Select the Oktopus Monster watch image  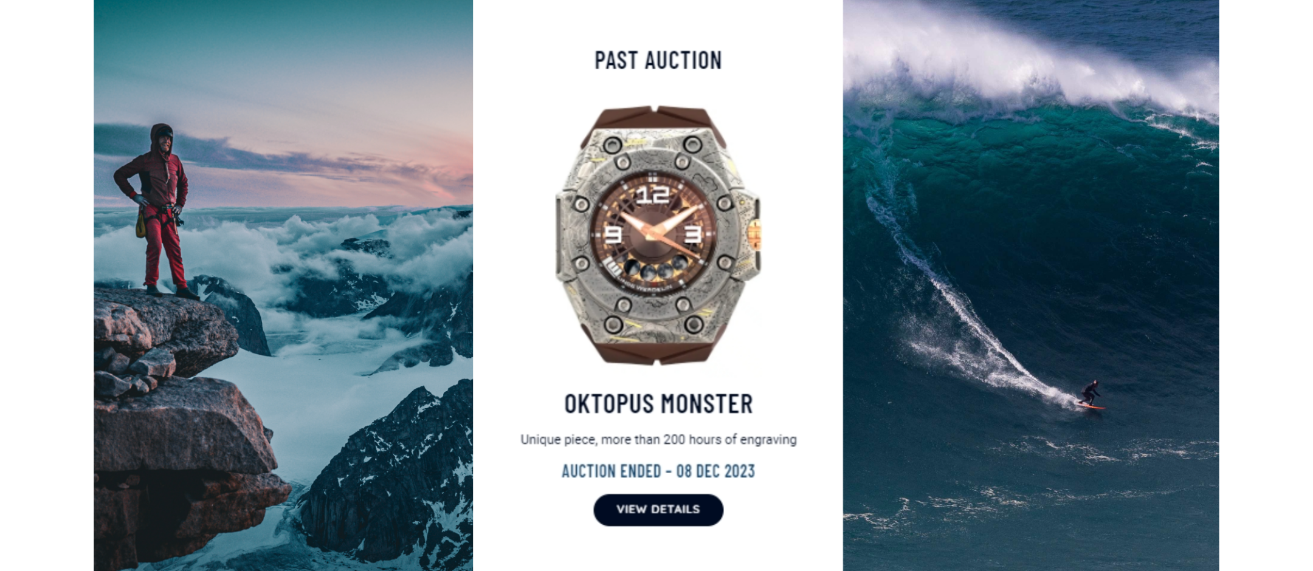tap(658, 235)
